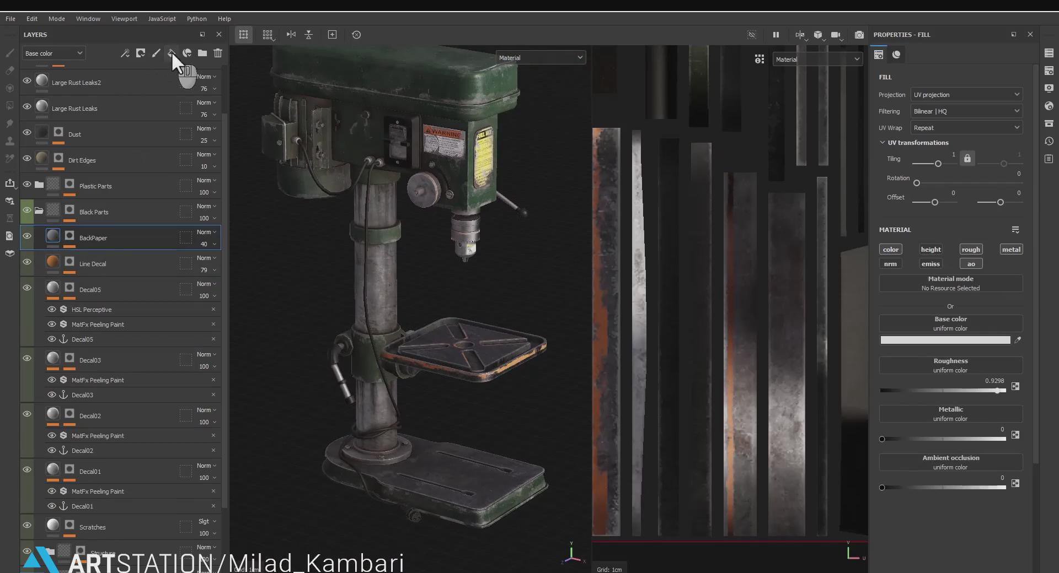Hide the Dirt Edges layer
Viewport: 1059px width, 573px height.
coord(26,158)
